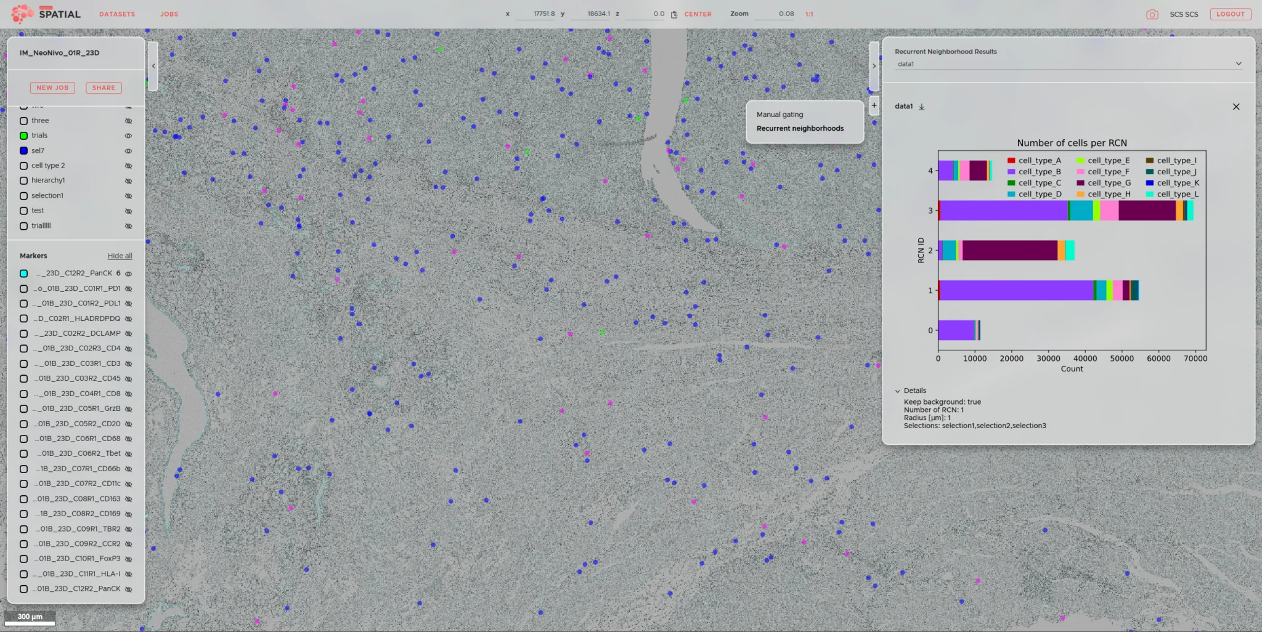Download the data1 result
Image resolution: width=1262 pixels, height=632 pixels.
tap(922, 107)
